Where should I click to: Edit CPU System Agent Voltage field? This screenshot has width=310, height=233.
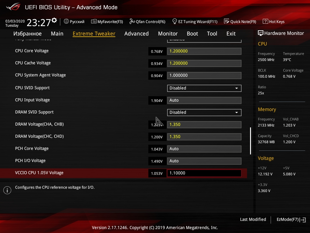pos(204,76)
